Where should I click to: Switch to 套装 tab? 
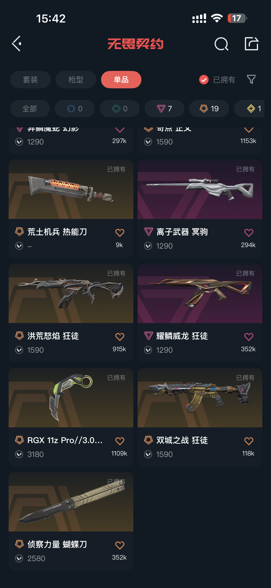click(x=30, y=80)
